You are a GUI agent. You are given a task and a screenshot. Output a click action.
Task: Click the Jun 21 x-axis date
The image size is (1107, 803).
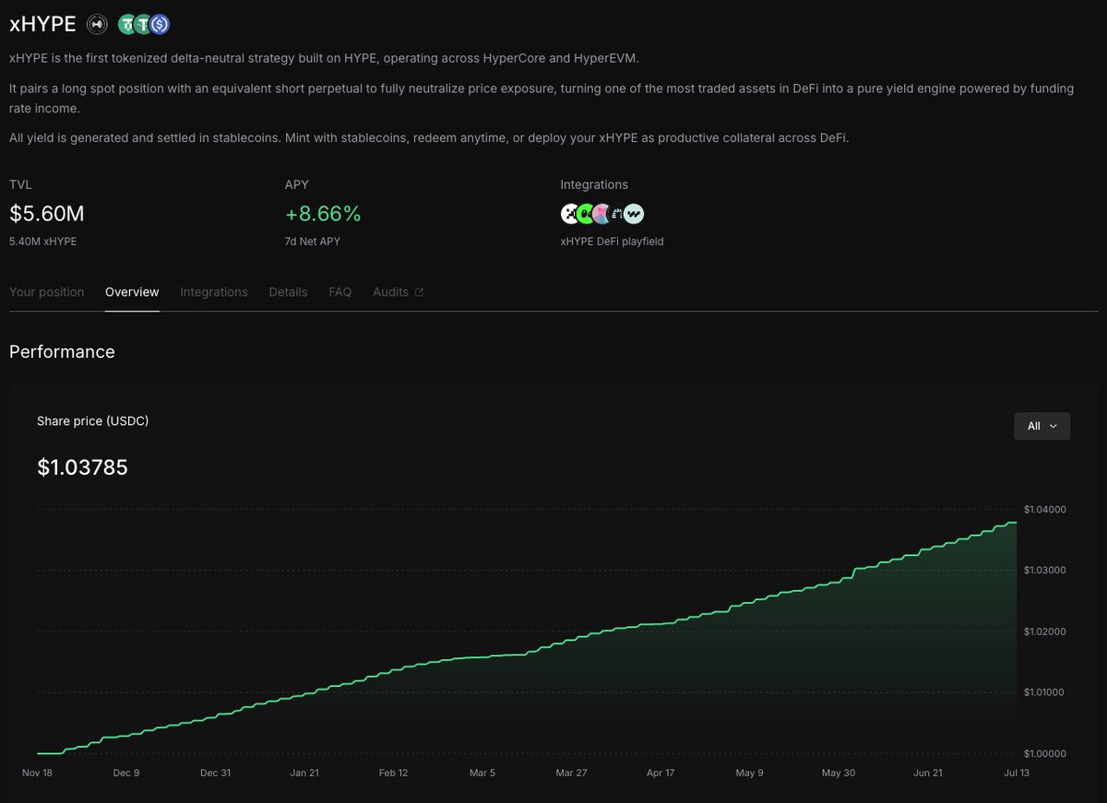coord(927,773)
